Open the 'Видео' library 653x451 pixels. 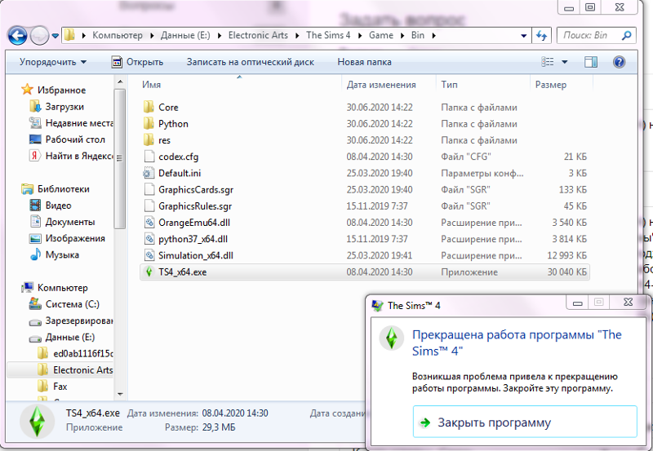[51, 206]
